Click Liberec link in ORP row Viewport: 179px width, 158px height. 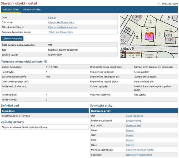130,135
